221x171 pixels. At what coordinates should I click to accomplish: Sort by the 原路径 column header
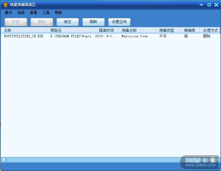[x=71, y=30]
